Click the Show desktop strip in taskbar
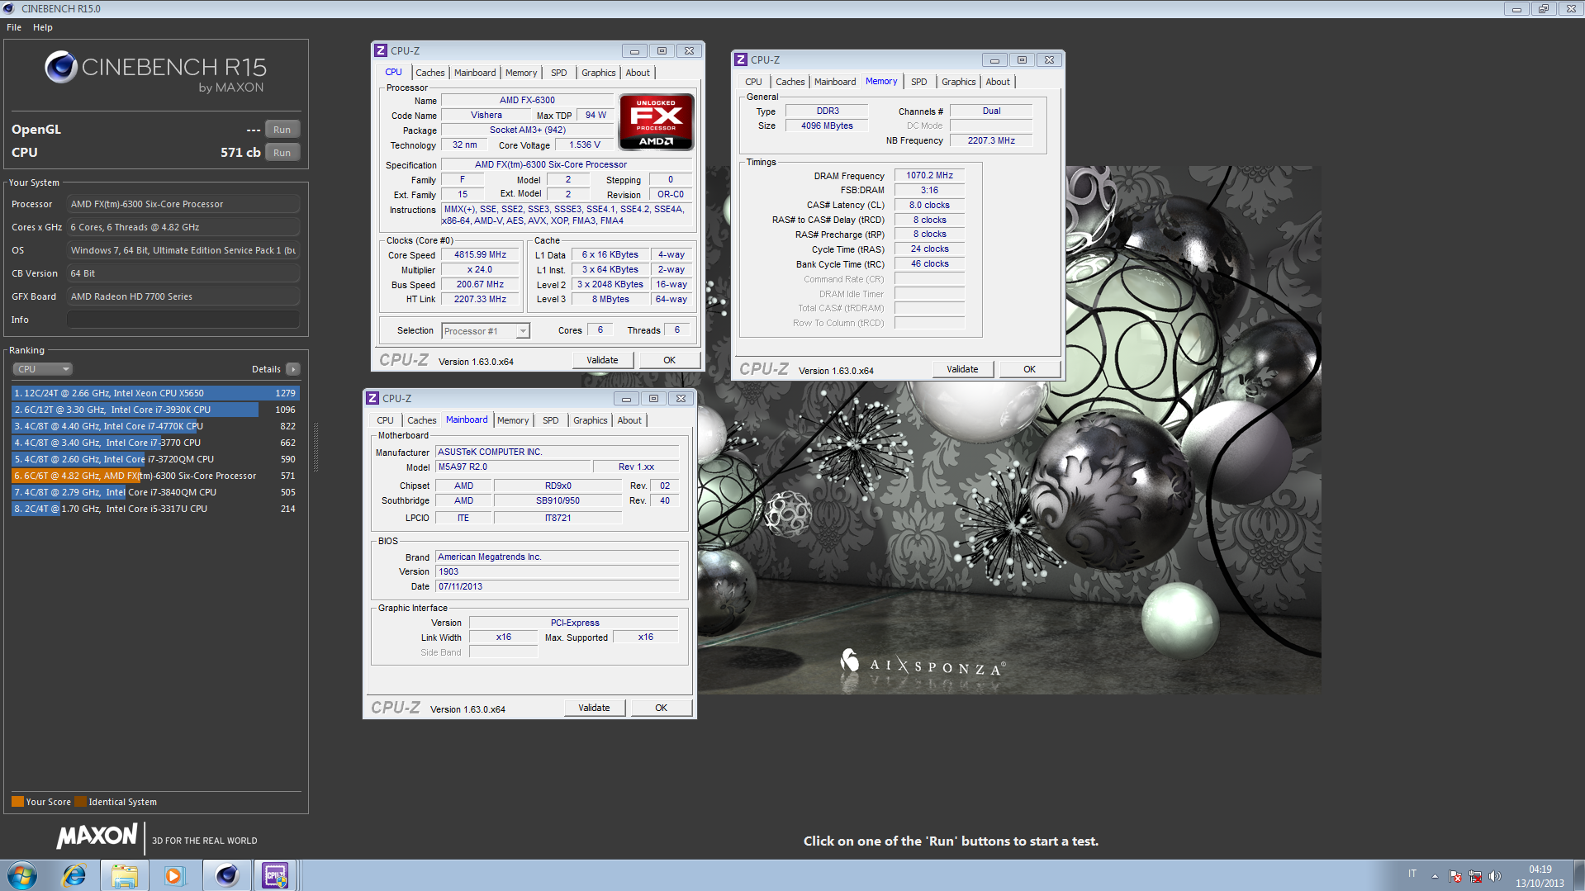Viewport: 1585px width, 891px height. 1578,875
